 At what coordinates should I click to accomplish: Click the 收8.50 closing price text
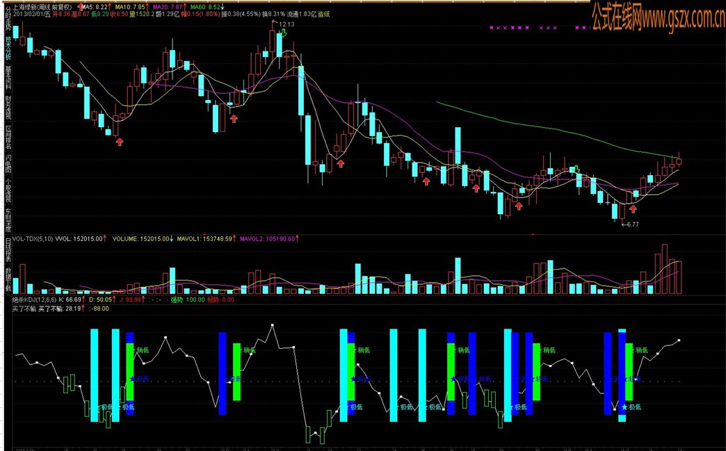click(120, 15)
